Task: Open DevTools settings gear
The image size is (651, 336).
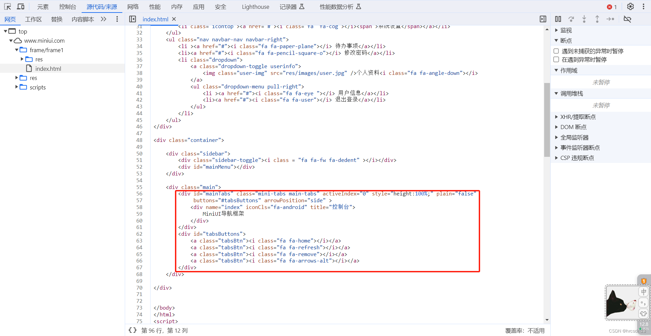Action: tap(630, 6)
